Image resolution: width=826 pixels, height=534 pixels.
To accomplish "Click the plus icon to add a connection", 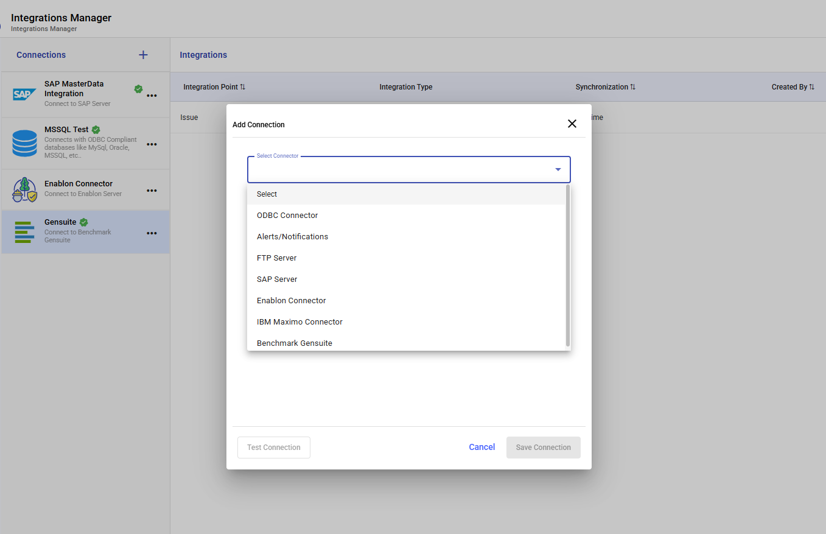I will (x=143, y=55).
